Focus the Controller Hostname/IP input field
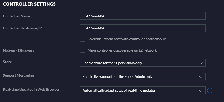The width and height of the screenshot is (224, 102). (x=143, y=28)
